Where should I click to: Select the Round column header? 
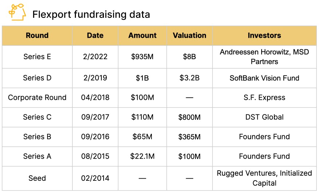[x=37, y=36]
